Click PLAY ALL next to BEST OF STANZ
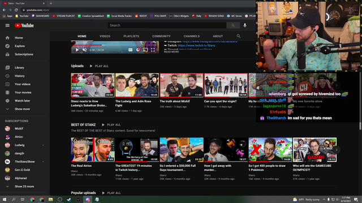Viewport: 362px width, 203px height. click(111, 125)
